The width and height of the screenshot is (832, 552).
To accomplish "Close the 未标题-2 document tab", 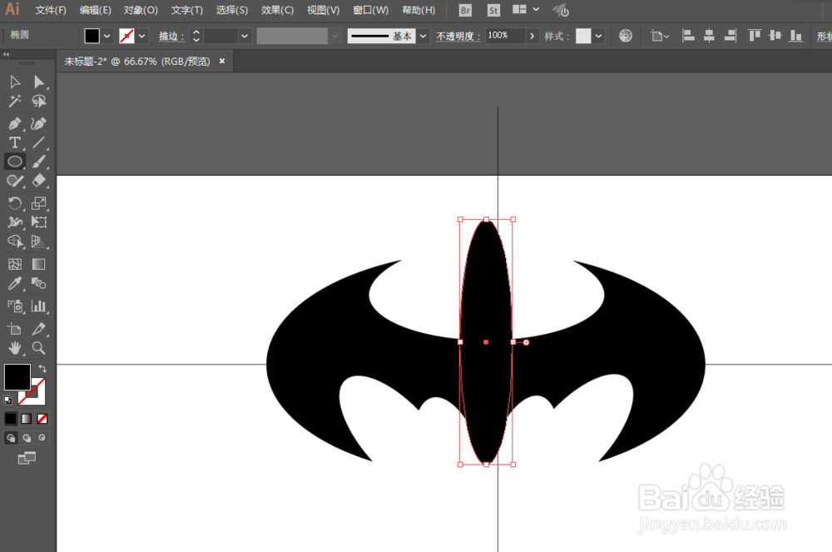I will tap(220, 61).
